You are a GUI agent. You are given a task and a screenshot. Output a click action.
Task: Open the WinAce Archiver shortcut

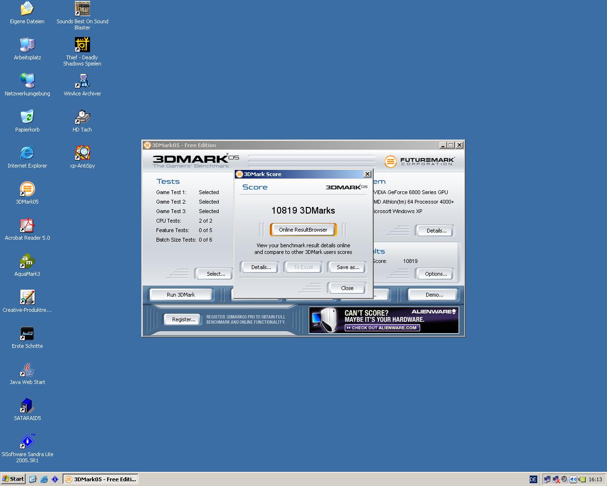(82, 85)
